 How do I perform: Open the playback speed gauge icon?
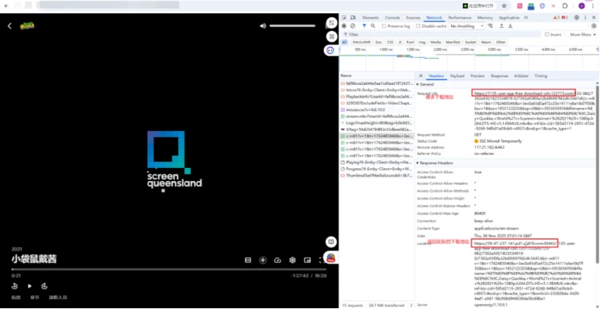tap(278, 260)
